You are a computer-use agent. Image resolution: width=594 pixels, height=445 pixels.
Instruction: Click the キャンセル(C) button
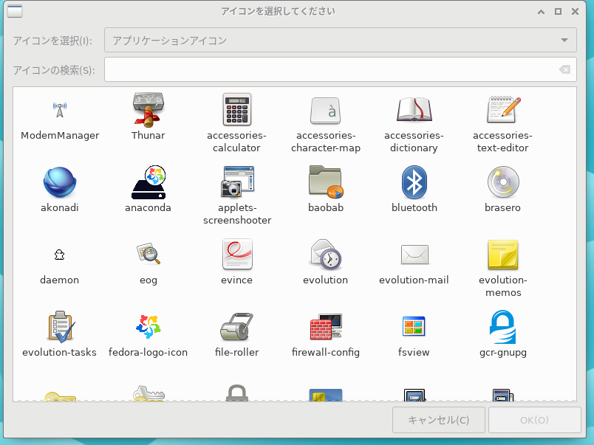click(x=439, y=420)
